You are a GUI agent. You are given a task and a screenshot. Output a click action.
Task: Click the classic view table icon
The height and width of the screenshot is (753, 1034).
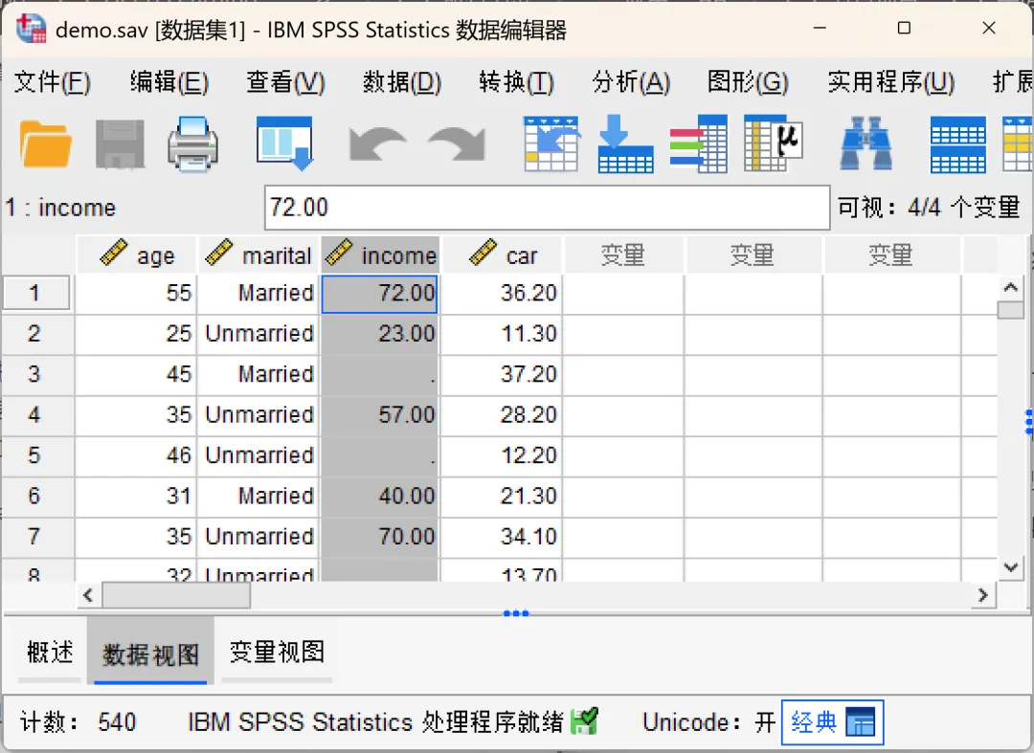tap(860, 722)
